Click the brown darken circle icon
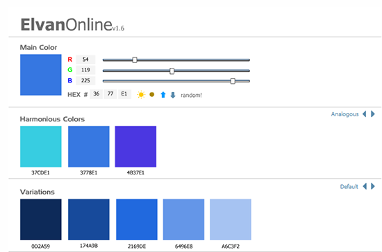 [x=152, y=94]
